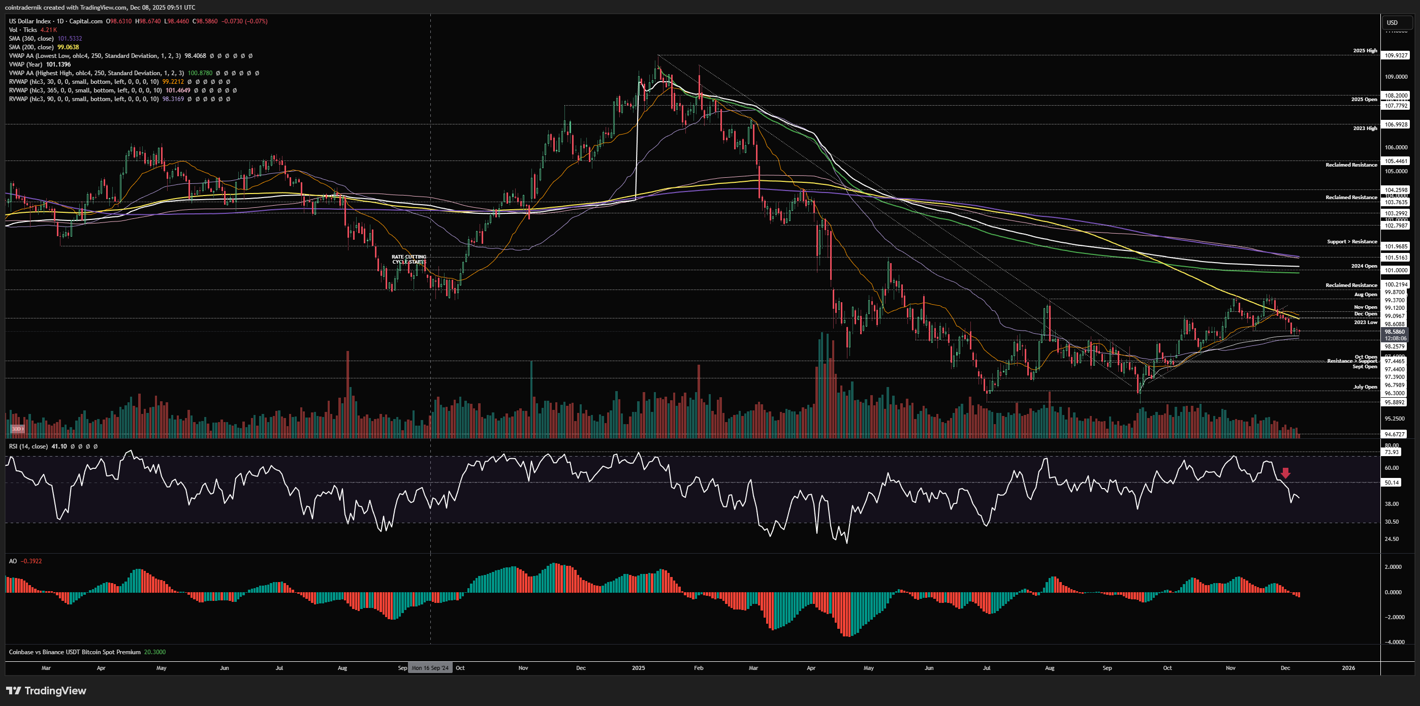The image size is (1420, 706).
Task: Click the 2025 High price label 109.9327
Action: 1396,55
